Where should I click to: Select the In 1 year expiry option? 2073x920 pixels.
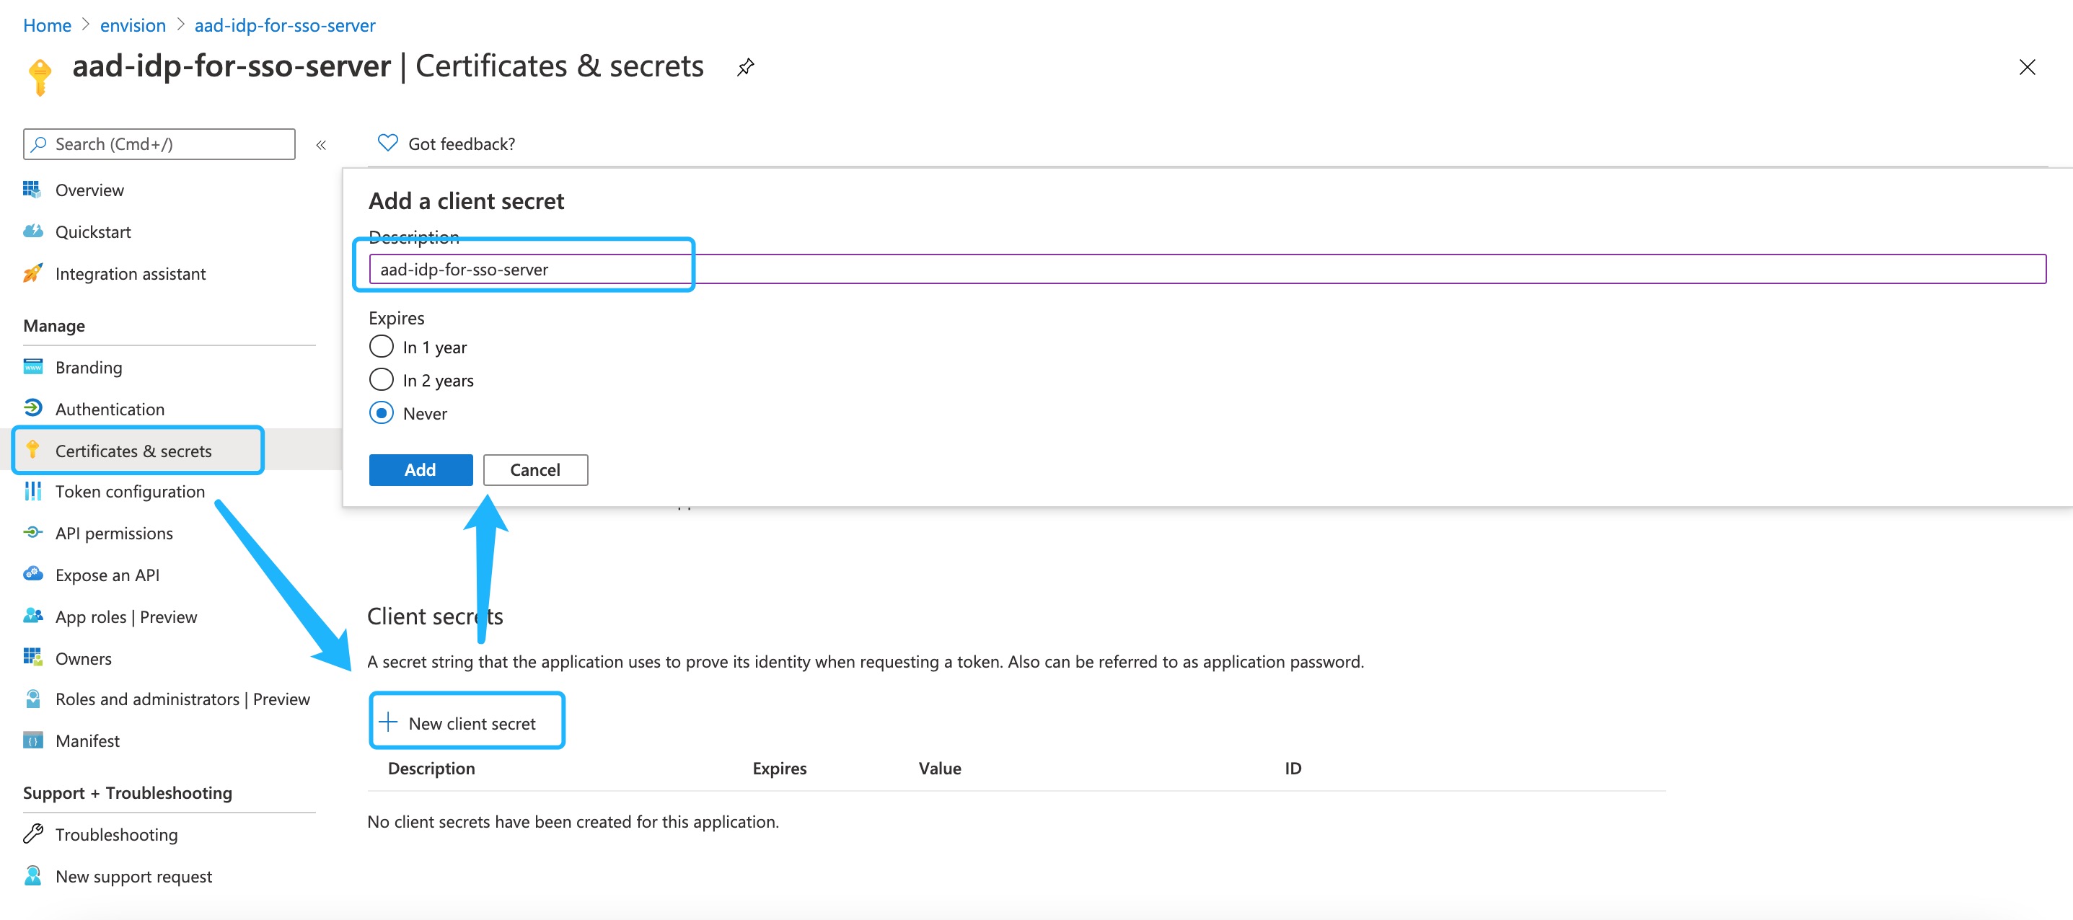pyautogui.click(x=381, y=346)
